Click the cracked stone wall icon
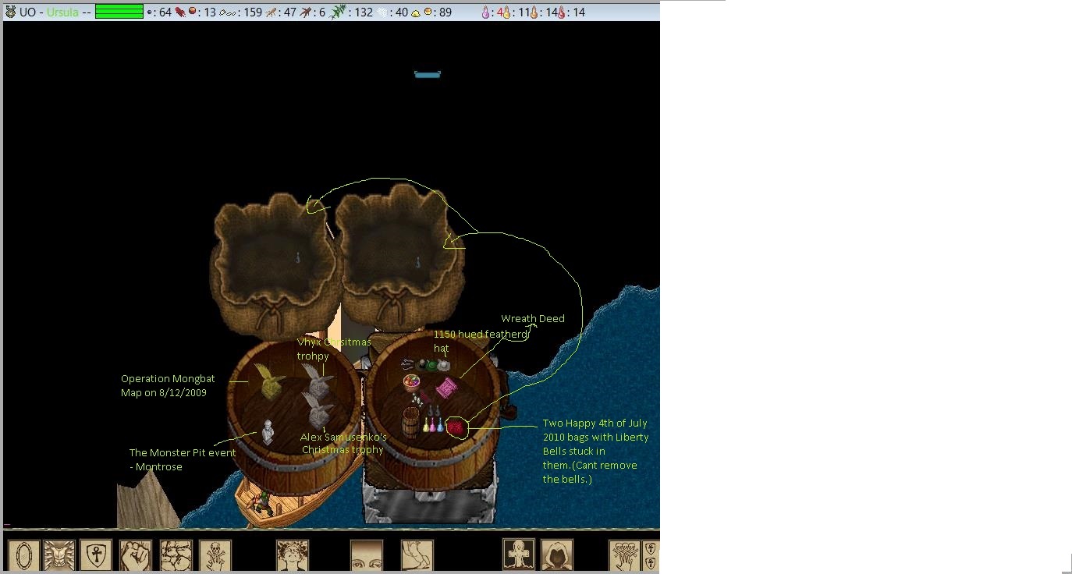This screenshot has height=574, width=1072. (x=176, y=555)
